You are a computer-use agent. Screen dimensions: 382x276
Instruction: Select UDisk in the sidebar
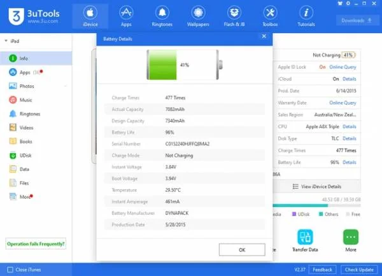click(36, 156)
